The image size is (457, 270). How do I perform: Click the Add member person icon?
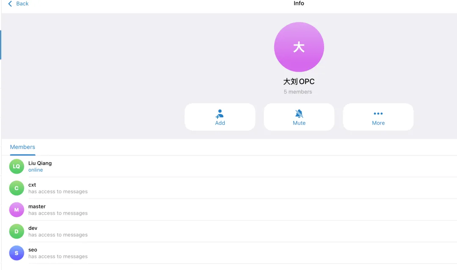click(x=220, y=114)
